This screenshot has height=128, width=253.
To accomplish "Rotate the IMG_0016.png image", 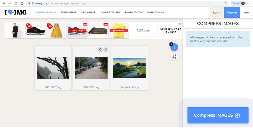I will [x=101, y=49].
